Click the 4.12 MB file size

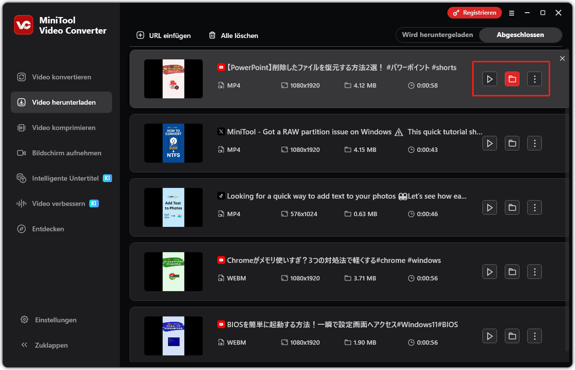coord(365,85)
